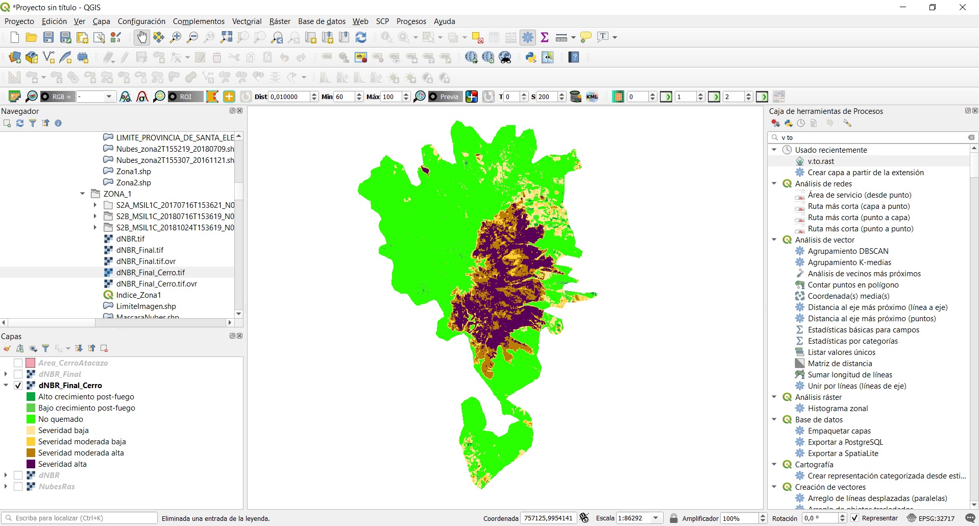Open the Python console icon
The image size is (979, 526).
click(531, 57)
